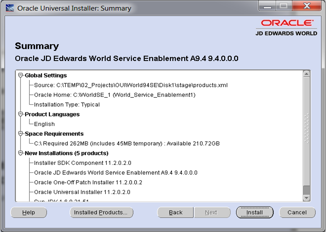Click scrollbar up arrow in summary list
The image size is (326, 232).
[307, 74]
